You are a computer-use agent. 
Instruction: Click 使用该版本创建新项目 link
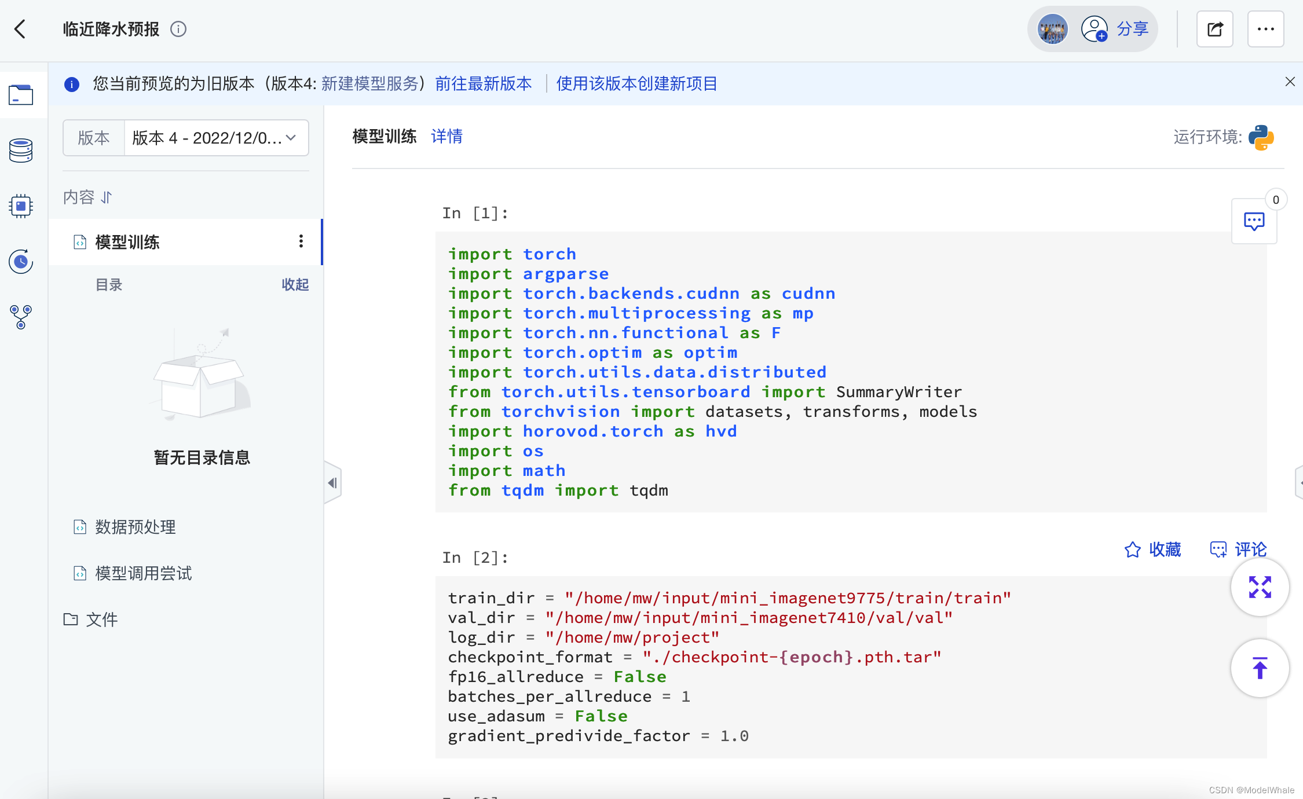pos(636,84)
